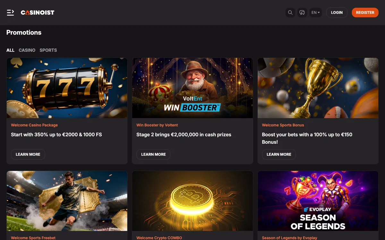Click 'Stage 2 brings €2,000,000' headline
385x240 pixels.
[184, 135]
